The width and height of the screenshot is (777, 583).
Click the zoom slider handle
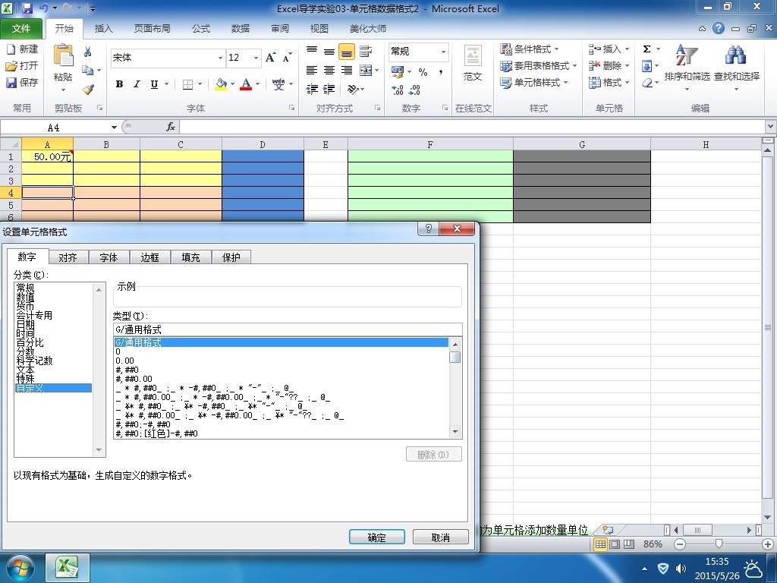[719, 544]
